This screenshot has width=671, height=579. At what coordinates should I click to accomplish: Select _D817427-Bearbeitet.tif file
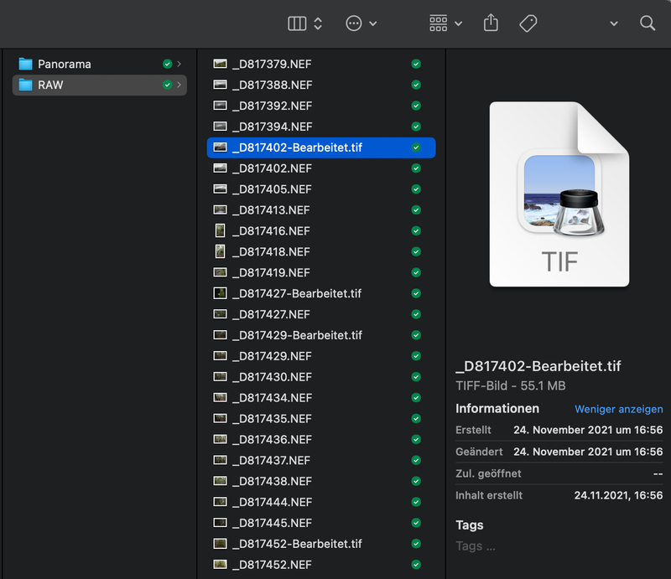coord(297,293)
